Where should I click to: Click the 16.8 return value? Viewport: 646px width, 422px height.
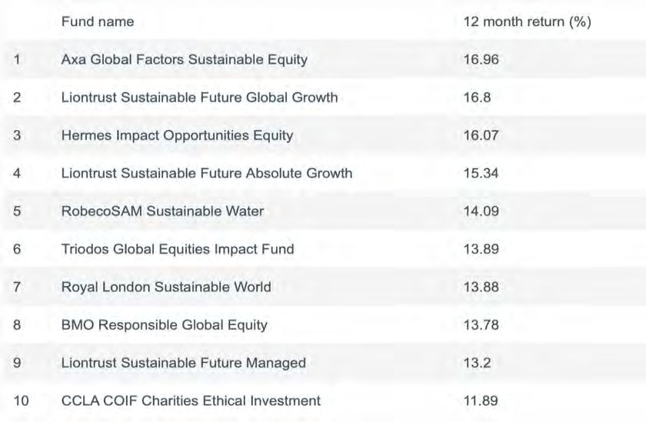pyautogui.click(x=477, y=98)
